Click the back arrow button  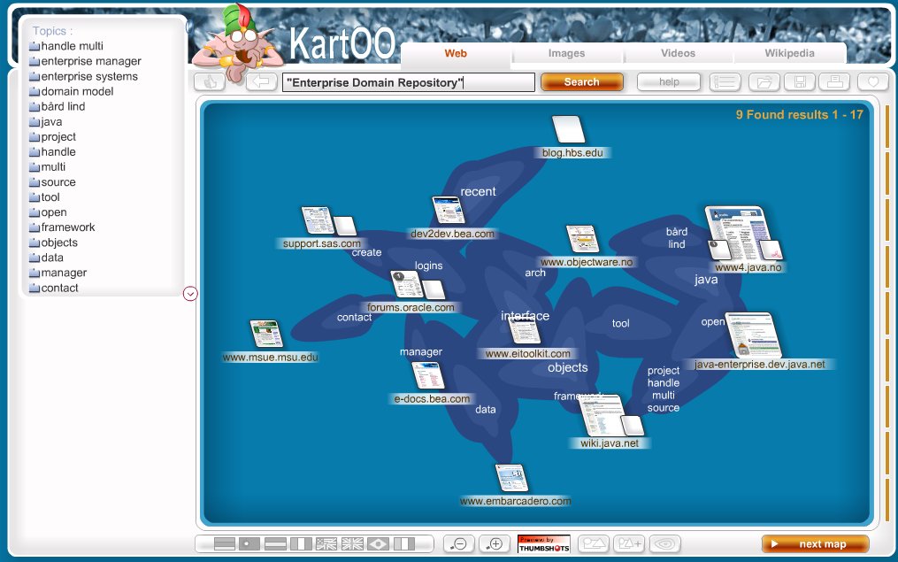pos(261,82)
